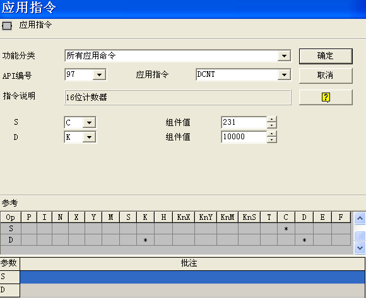This screenshot has width=366, height=298.
Task: Expand the D operand type dropdown showing K
Action: point(89,137)
